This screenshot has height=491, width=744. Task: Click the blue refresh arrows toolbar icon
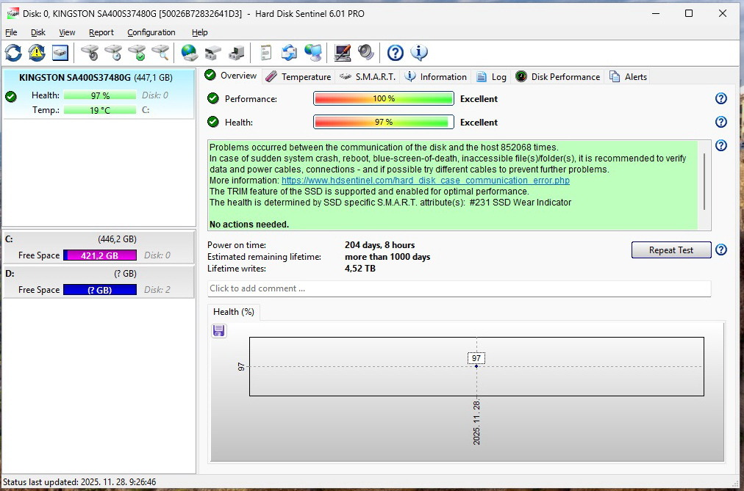[13, 53]
